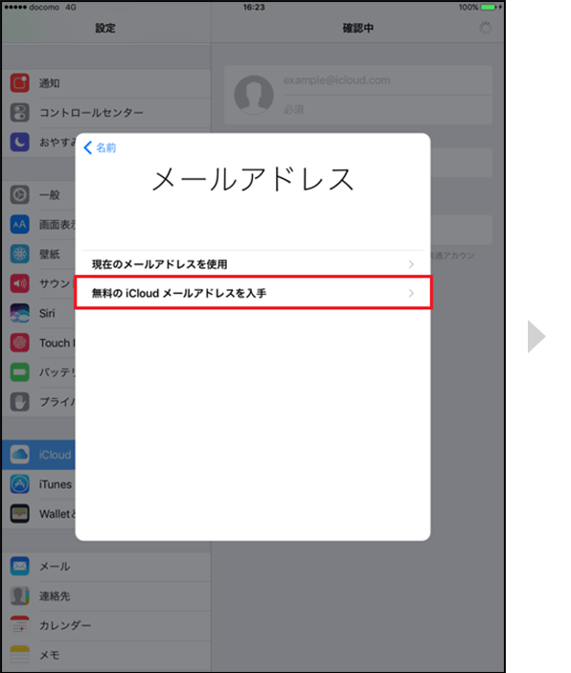The width and height of the screenshot is (571, 673).
Task: Go back to 名前 screen
Action: pos(100,147)
